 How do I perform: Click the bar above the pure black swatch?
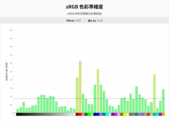tap(18, 111)
